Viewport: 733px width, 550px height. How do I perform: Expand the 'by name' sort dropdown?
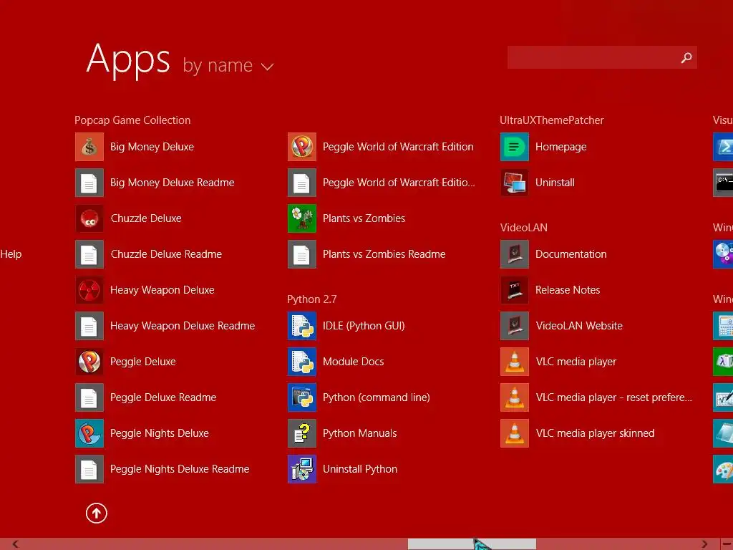(228, 65)
